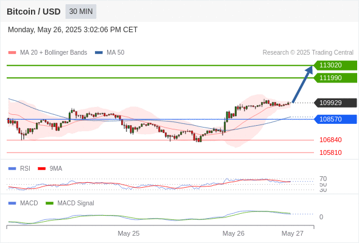Click the RSI 70 level label

pos(323,179)
